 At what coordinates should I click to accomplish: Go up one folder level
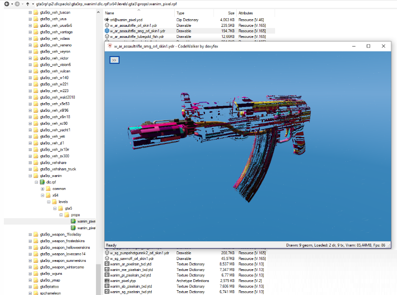click(27, 4)
